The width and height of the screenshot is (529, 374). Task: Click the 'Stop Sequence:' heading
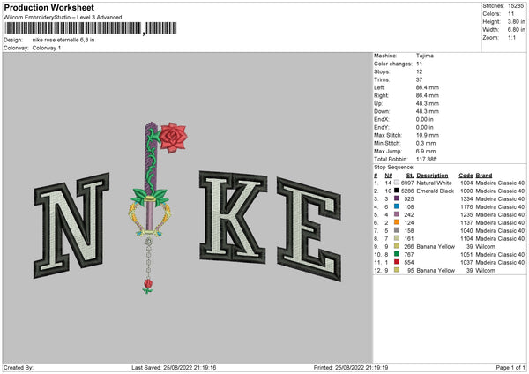[x=394, y=167]
